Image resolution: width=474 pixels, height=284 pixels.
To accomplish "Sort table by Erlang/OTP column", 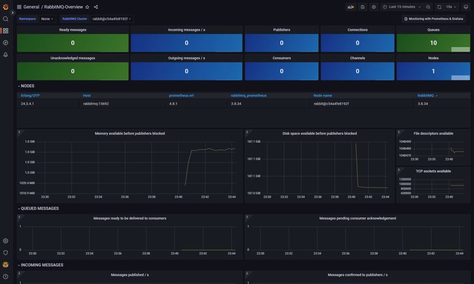I will point(30,95).
